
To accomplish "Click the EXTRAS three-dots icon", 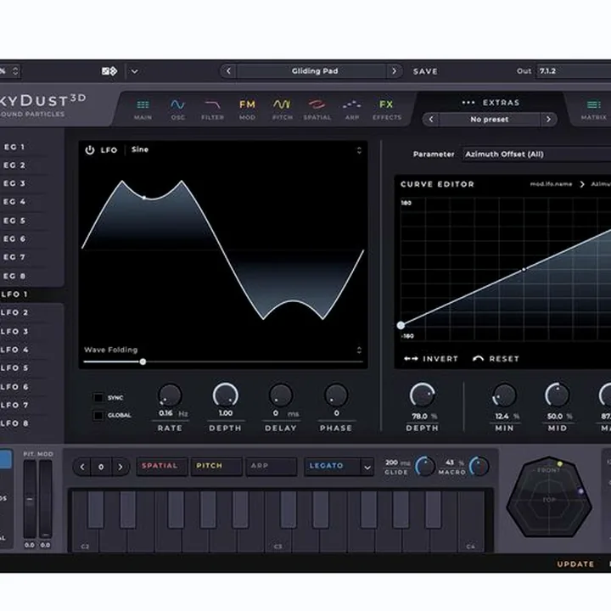I will click(468, 103).
